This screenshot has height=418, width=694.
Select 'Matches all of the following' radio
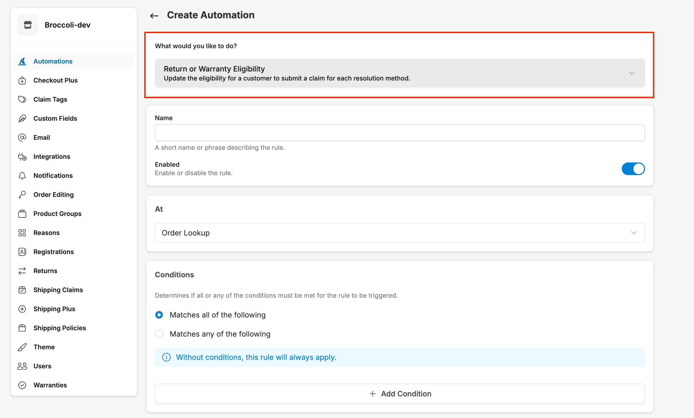click(x=159, y=315)
